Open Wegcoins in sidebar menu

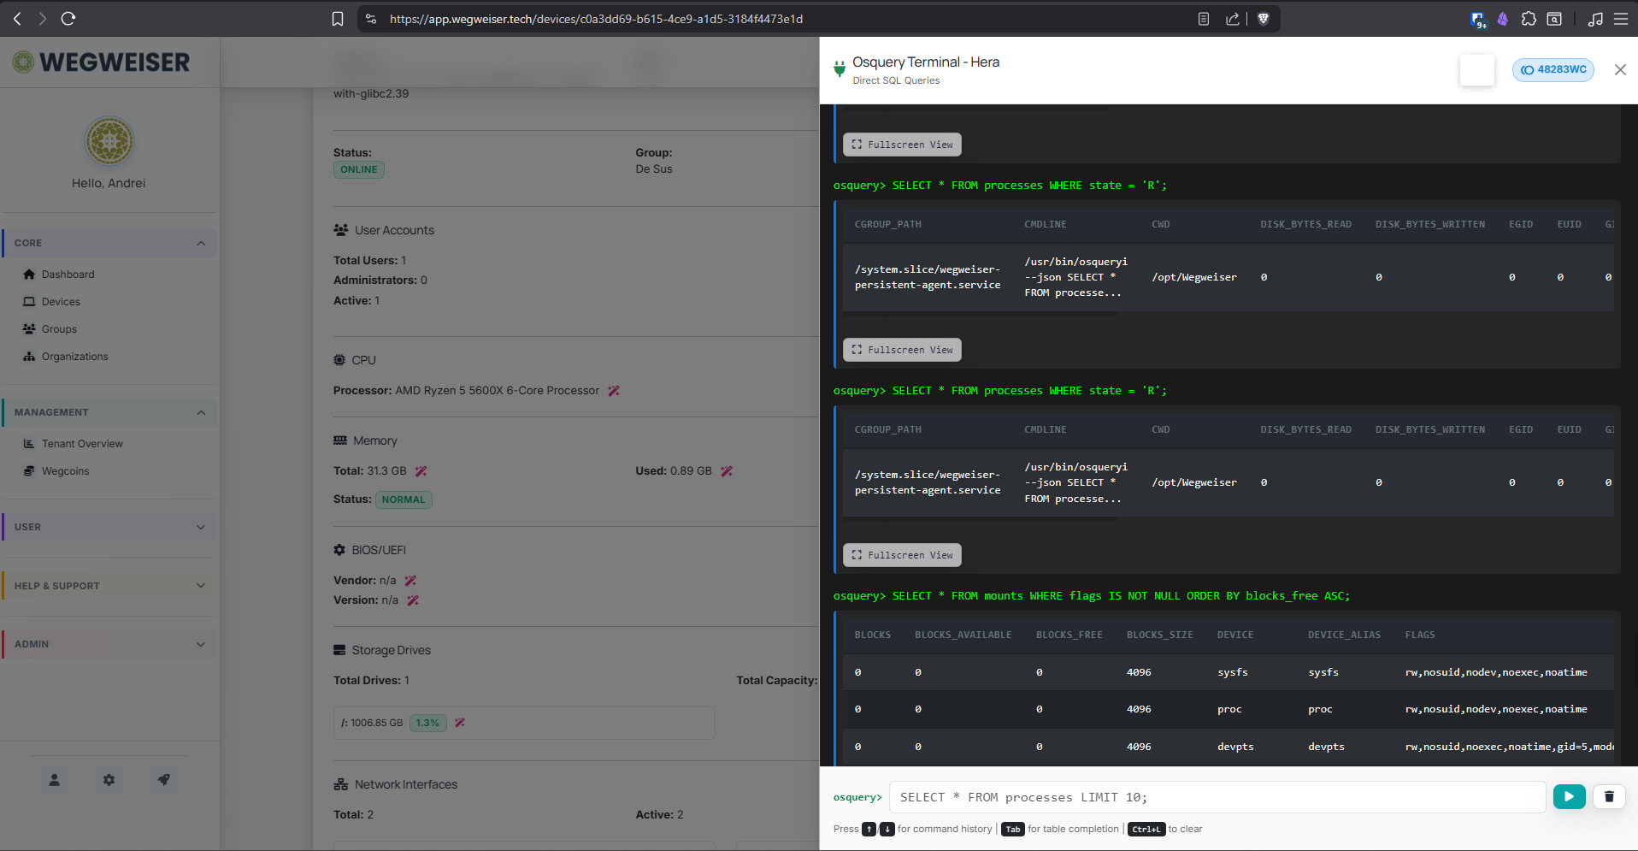[x=65, y=471]
